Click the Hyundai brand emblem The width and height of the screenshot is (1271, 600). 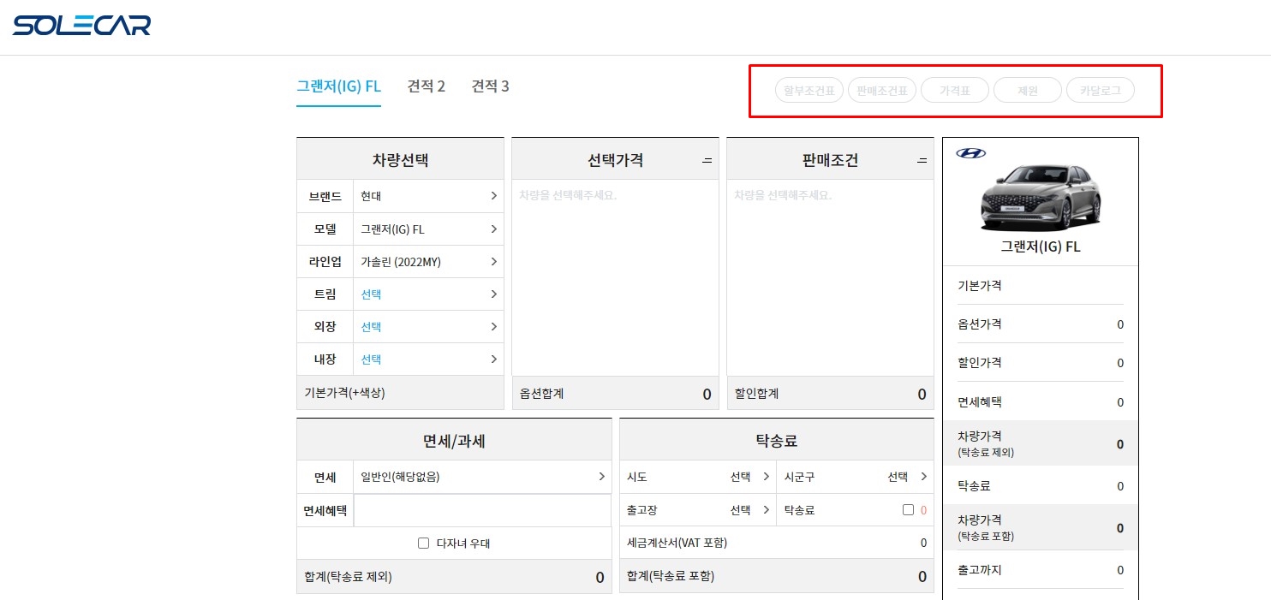point(970,153)
